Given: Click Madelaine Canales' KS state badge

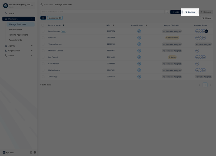Looking at the screenshot, I should click(197, 51).
